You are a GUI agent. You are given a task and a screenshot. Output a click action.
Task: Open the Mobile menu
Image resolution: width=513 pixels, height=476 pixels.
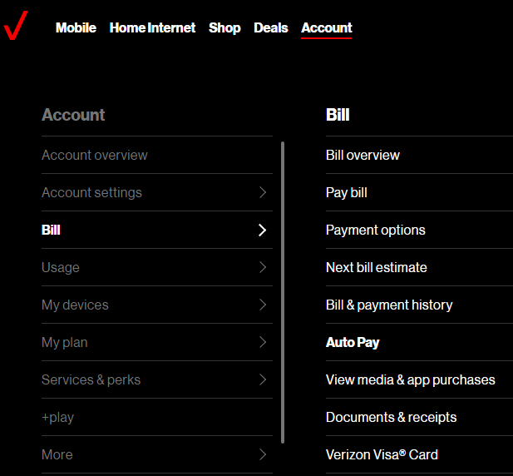76,27
